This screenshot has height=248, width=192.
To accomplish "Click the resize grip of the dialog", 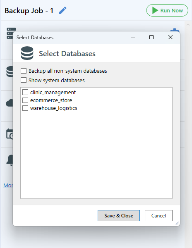I will click(177, 223).
